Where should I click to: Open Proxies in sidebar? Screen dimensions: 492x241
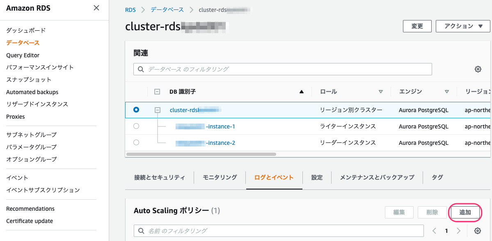pyautogui.click(x=15, y=117)
